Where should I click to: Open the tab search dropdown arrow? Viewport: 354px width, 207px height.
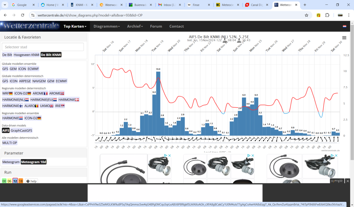coord(5,5)
